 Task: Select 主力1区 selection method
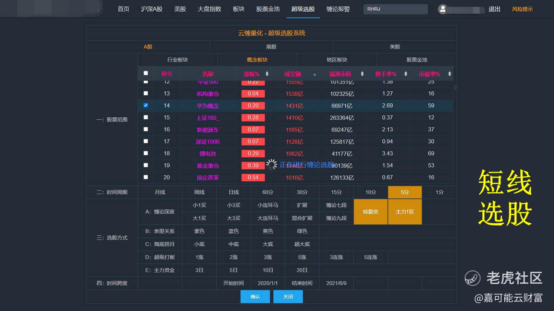tap(405, 212)
